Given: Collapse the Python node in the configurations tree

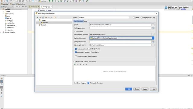Looking at the screenshot, I should pos(37,20).
